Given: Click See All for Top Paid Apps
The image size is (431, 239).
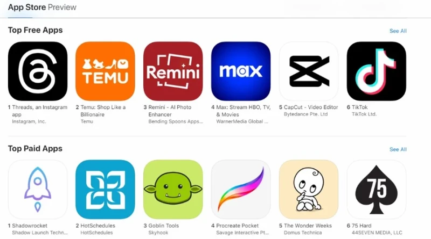Looking at the screenshot, I should pos(398,149).
